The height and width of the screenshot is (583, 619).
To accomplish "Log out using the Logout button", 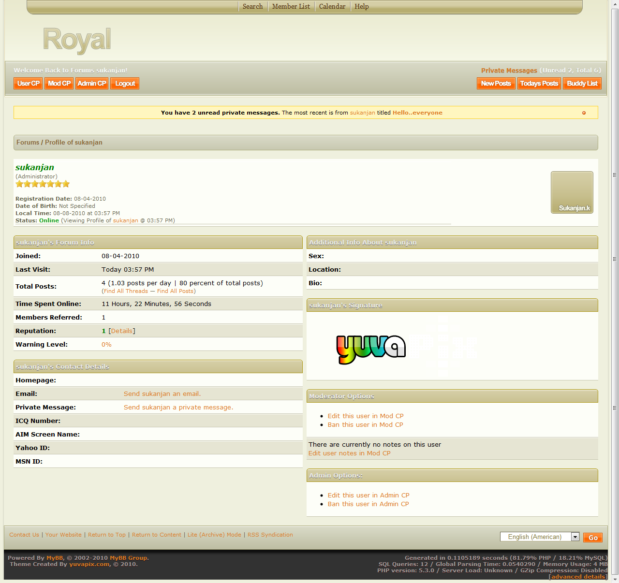I will pyautogui.click(x=125, y=84).
